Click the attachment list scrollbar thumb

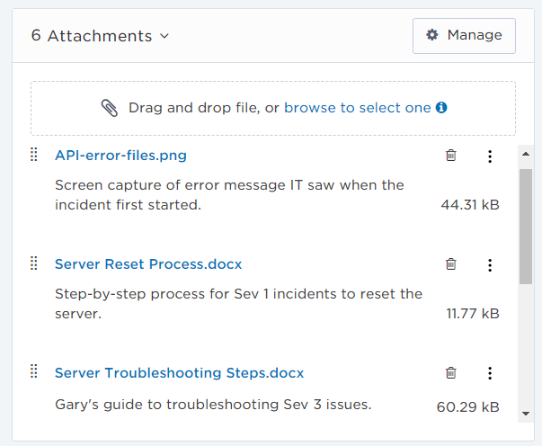(526, 227)
